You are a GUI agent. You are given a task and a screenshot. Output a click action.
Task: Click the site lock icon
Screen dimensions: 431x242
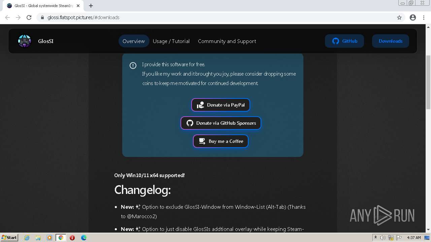42,17
